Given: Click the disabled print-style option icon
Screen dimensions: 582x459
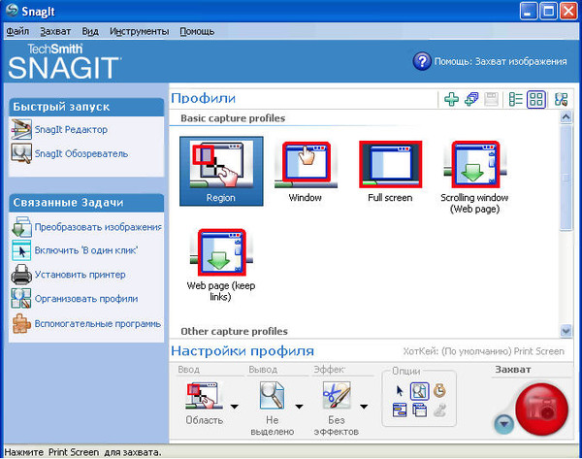Looking at the screenshot, I should coord(439,410).
